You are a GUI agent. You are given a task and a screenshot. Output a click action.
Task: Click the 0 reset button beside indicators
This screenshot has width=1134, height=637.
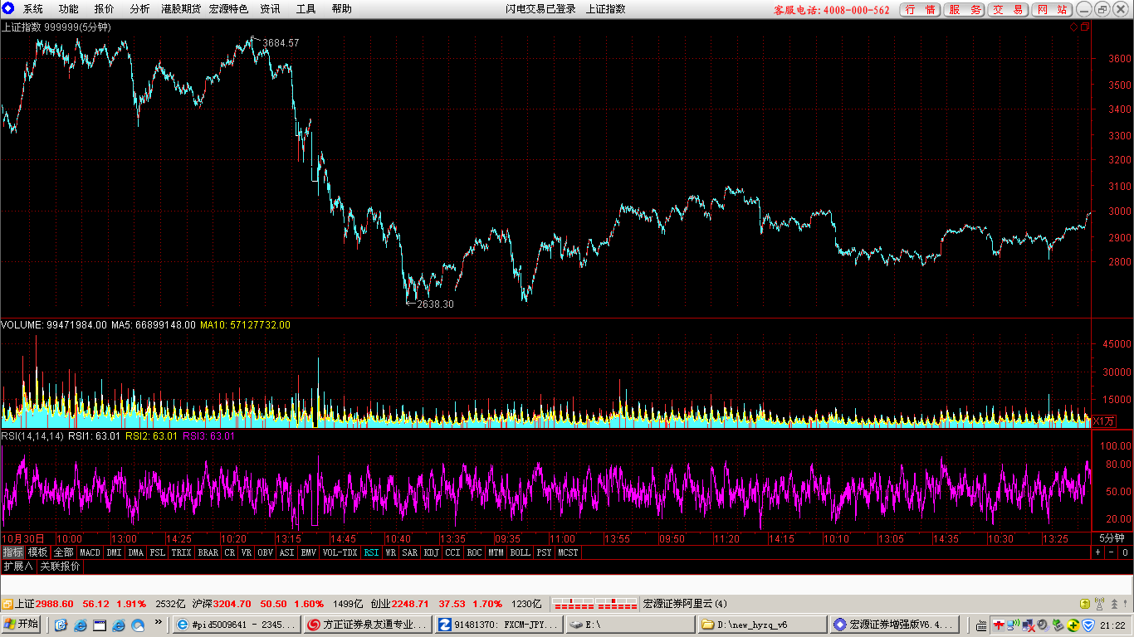1125,552
